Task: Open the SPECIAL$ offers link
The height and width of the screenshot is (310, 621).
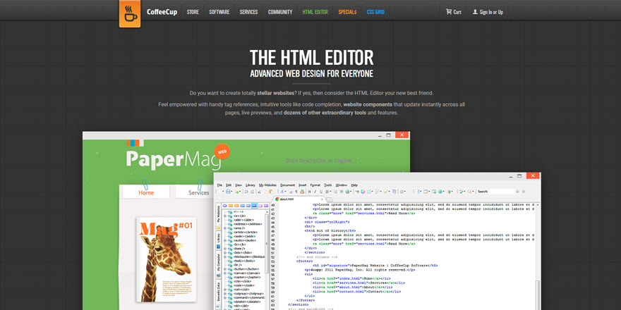Action: (x=347, y=12)
